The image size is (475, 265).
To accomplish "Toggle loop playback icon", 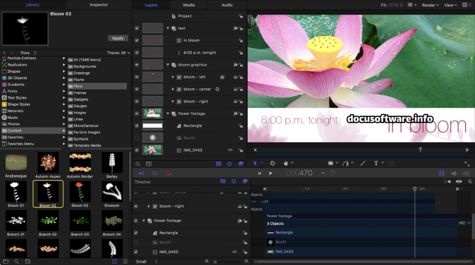I will (x=154, y=173).
